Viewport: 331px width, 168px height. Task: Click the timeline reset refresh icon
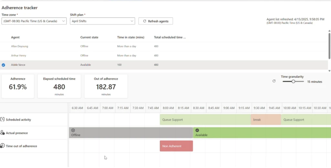pos(274,81)
